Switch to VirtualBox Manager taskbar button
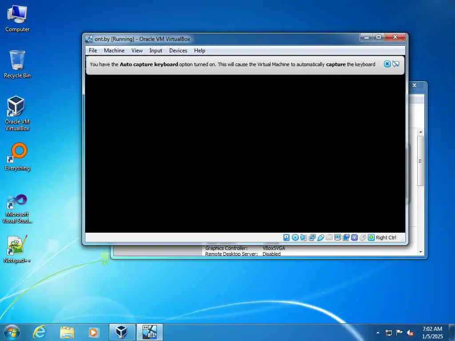 click(122, 332)
